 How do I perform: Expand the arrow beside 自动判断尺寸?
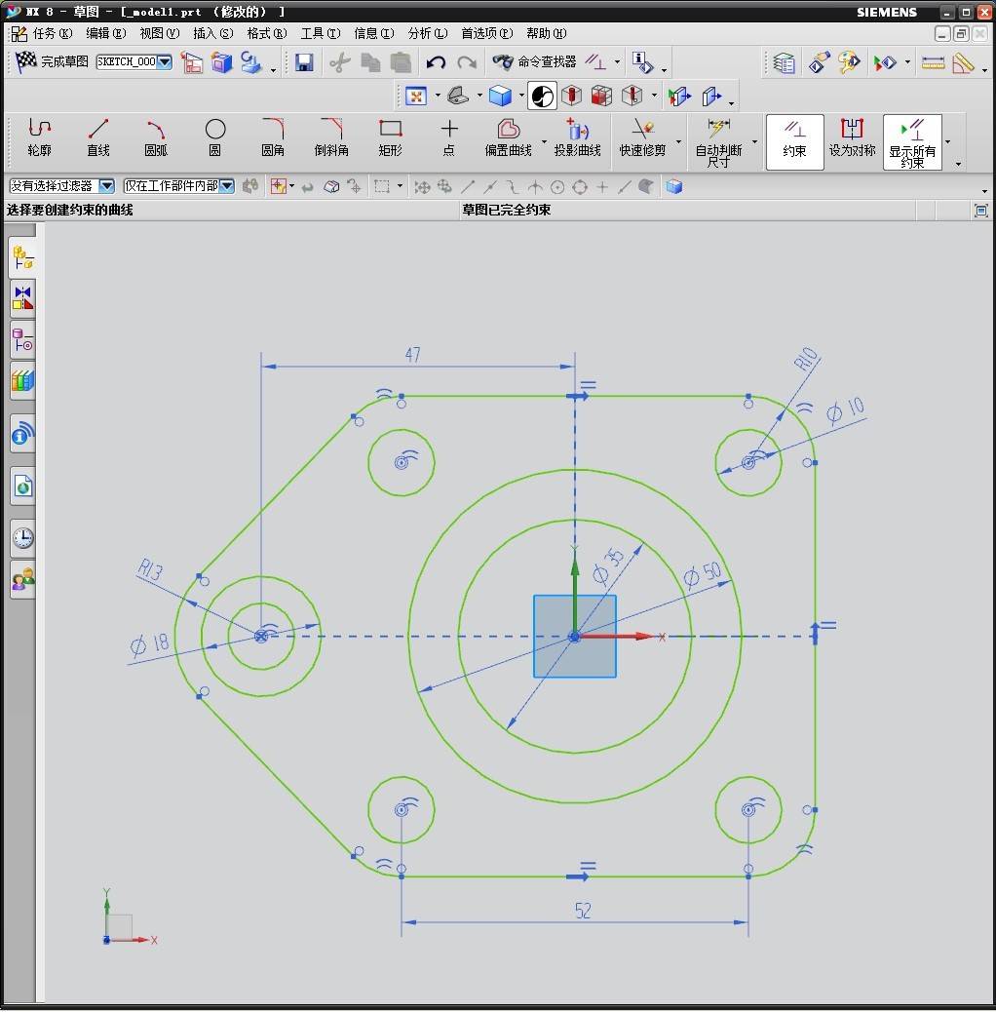(x=754, y=141)
